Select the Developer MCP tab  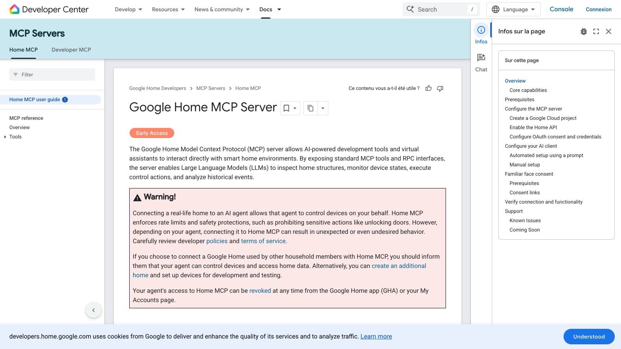(71, 50)
